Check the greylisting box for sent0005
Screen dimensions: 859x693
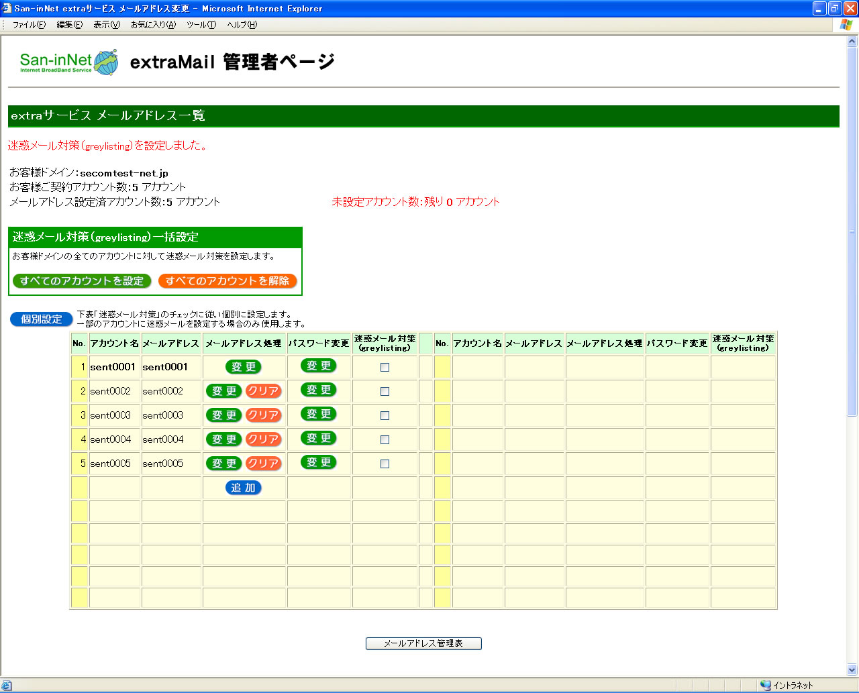[x=385, y=464]
